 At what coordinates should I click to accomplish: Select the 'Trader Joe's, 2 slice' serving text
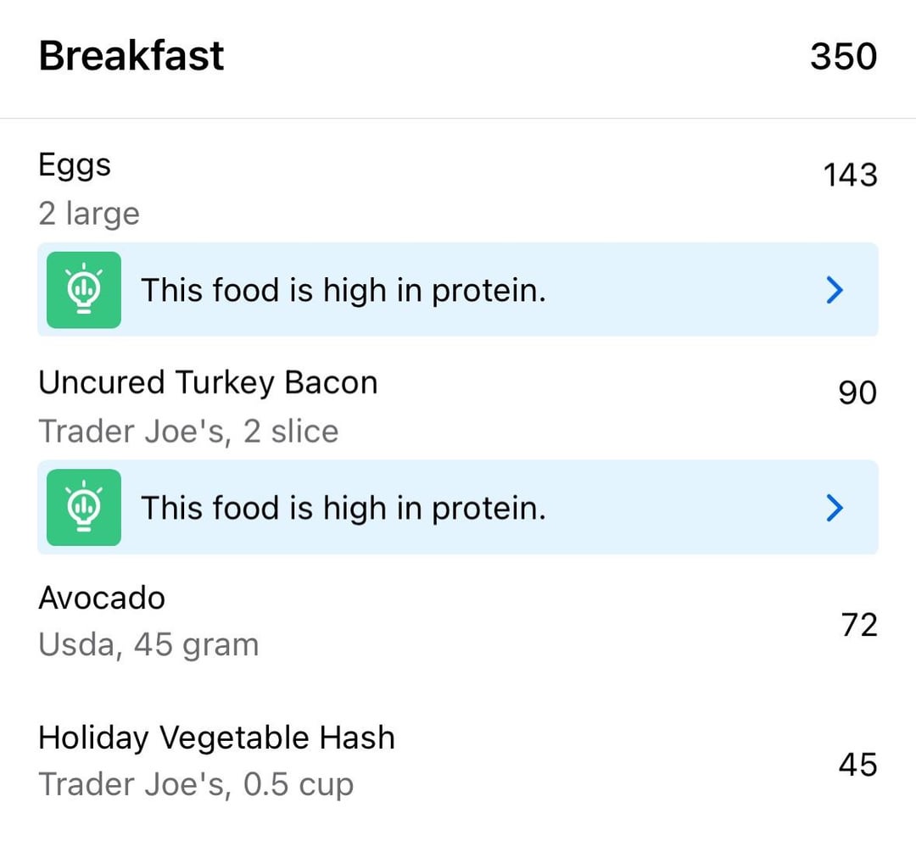tap(188, 432)
